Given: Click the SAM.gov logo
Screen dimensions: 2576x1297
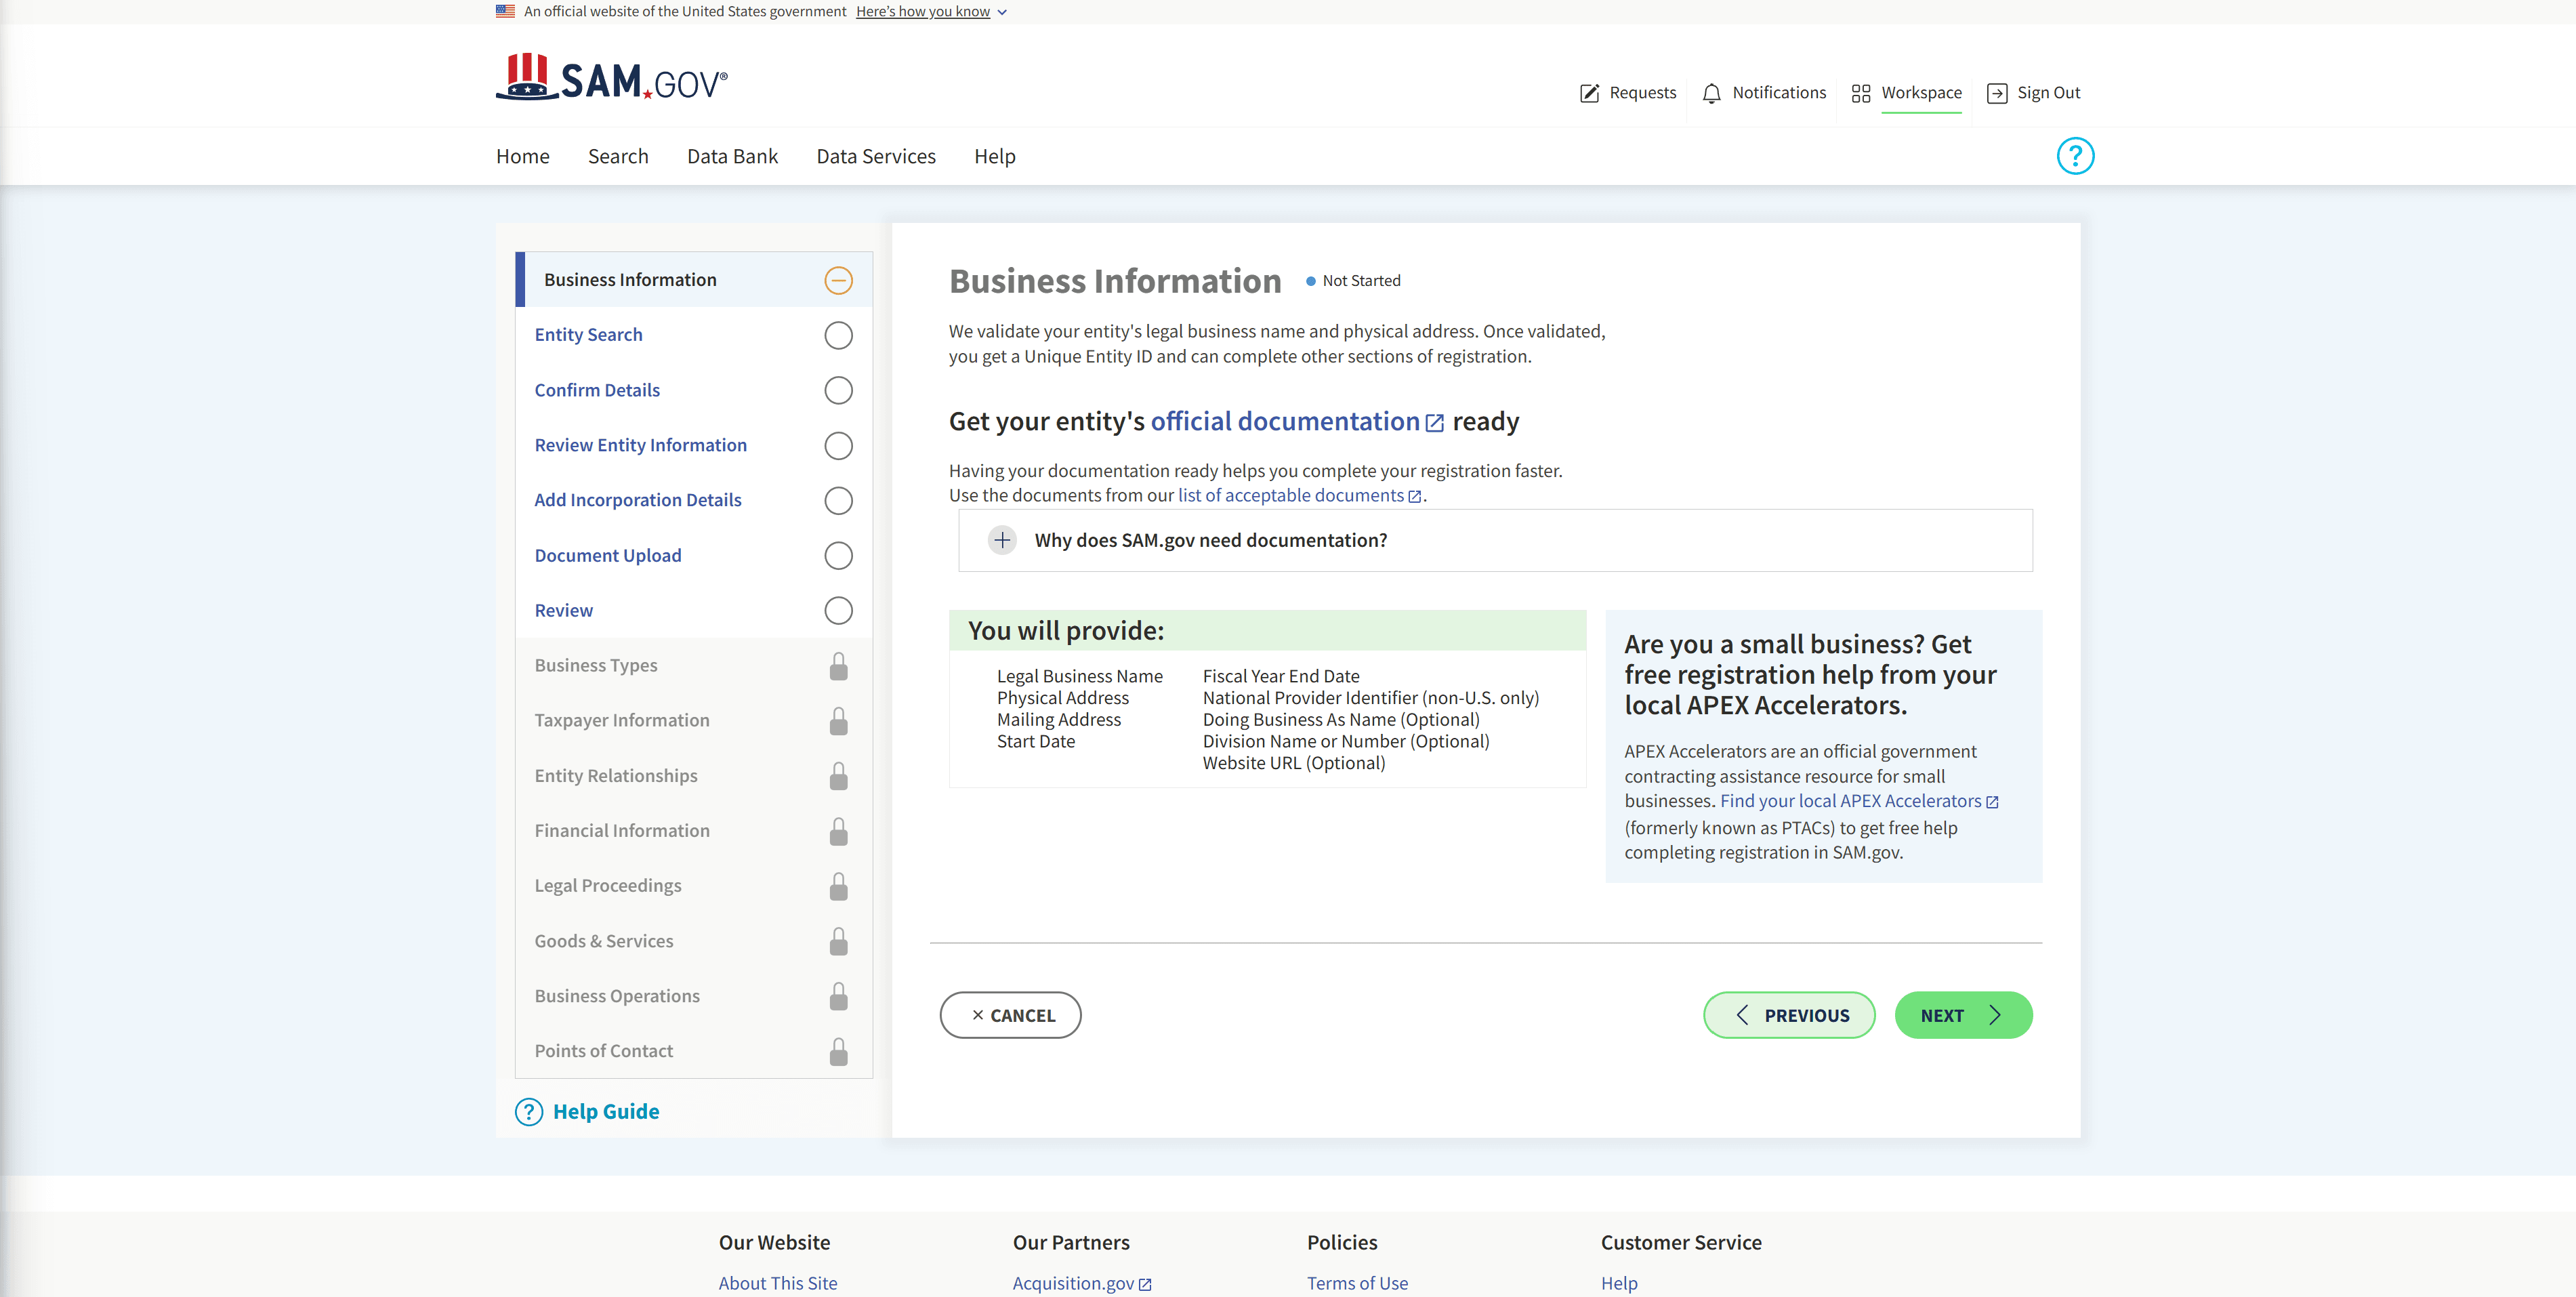Looking at the screenshot, I should tap(611, 78).
